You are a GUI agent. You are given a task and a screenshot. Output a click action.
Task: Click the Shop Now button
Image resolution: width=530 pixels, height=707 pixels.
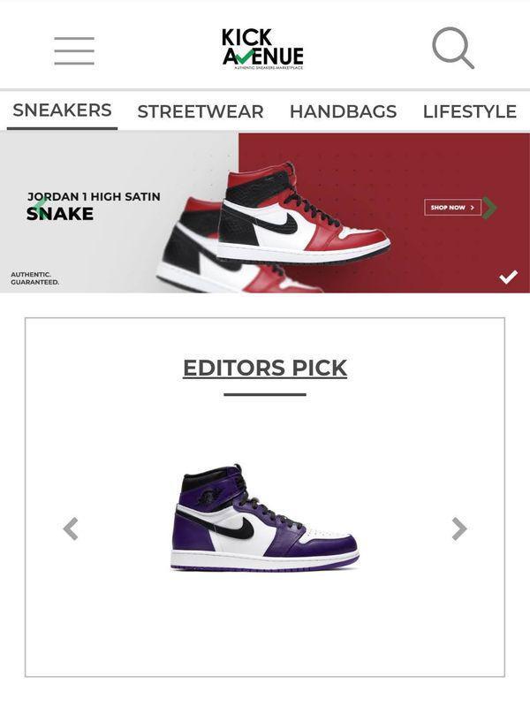[452, 208]
